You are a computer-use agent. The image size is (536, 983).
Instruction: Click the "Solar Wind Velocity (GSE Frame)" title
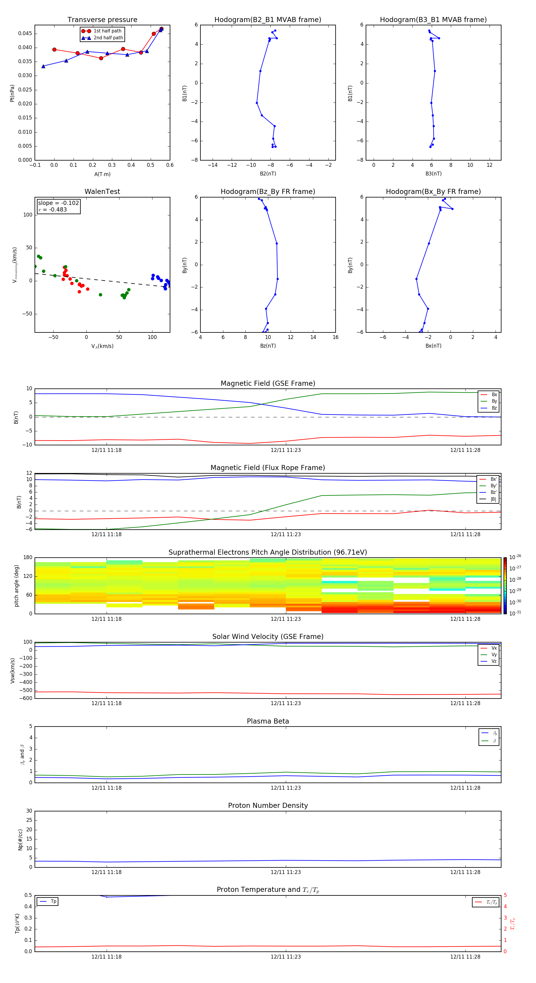(268, 637)
